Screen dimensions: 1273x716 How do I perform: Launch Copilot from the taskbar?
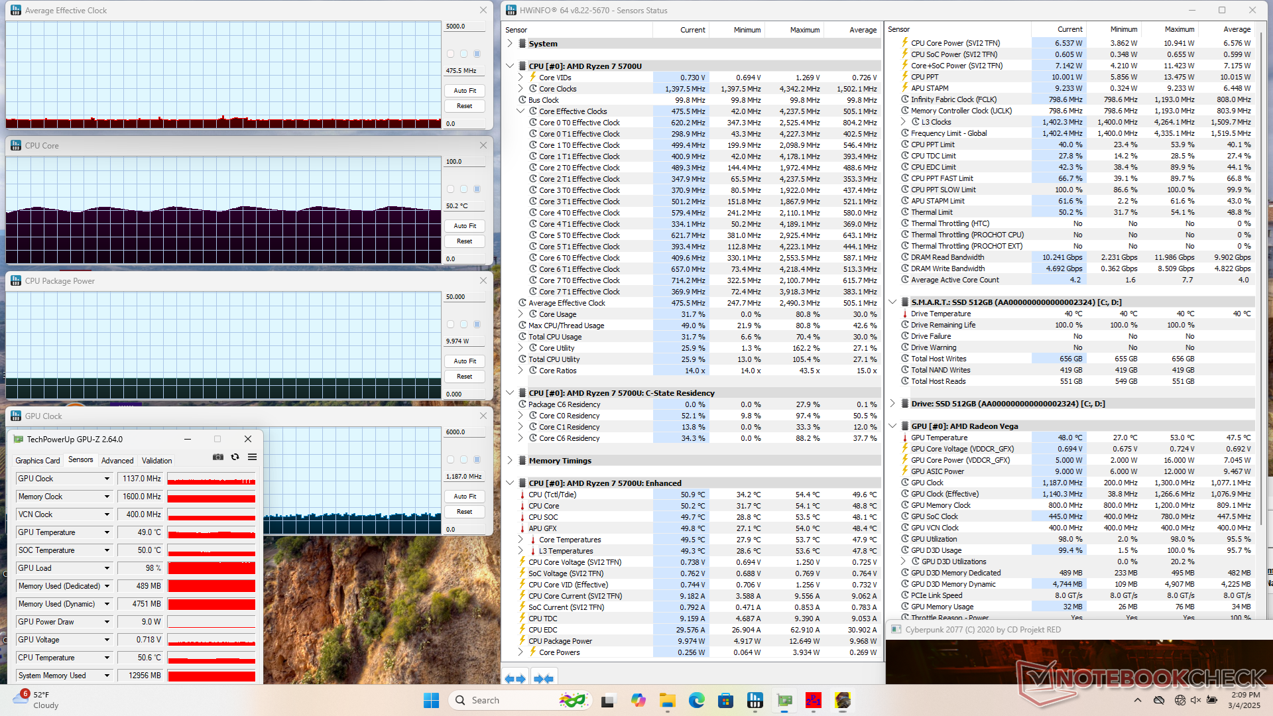click(638, 700)
